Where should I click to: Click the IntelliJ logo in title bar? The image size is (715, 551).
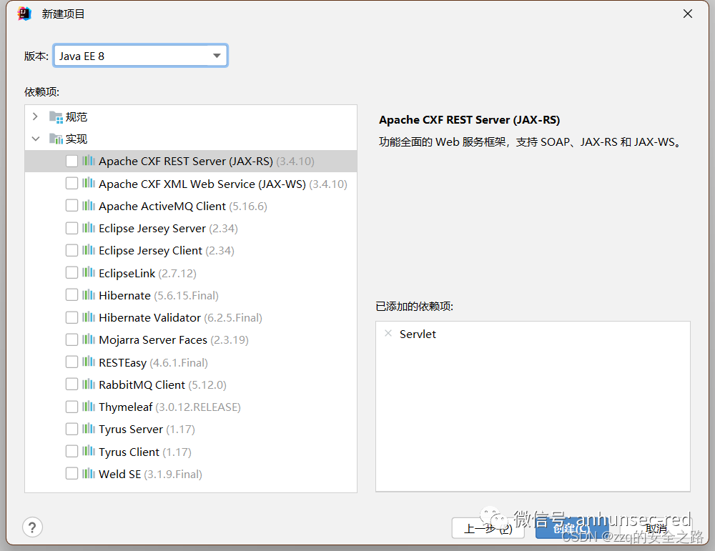tap(24, 14)
